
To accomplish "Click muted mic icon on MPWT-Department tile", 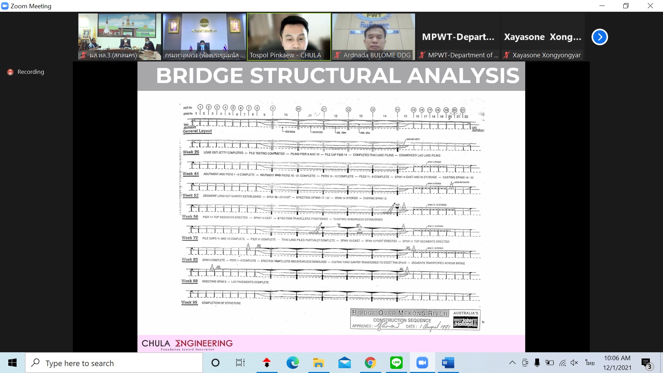I will click(x=422, y=55).
